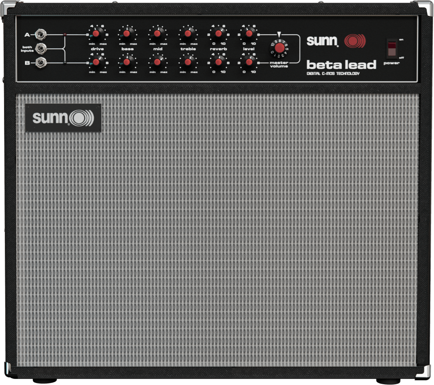This screenshot has width=434, height=385.
Task: Click input jack B
Action: (40, 62)
